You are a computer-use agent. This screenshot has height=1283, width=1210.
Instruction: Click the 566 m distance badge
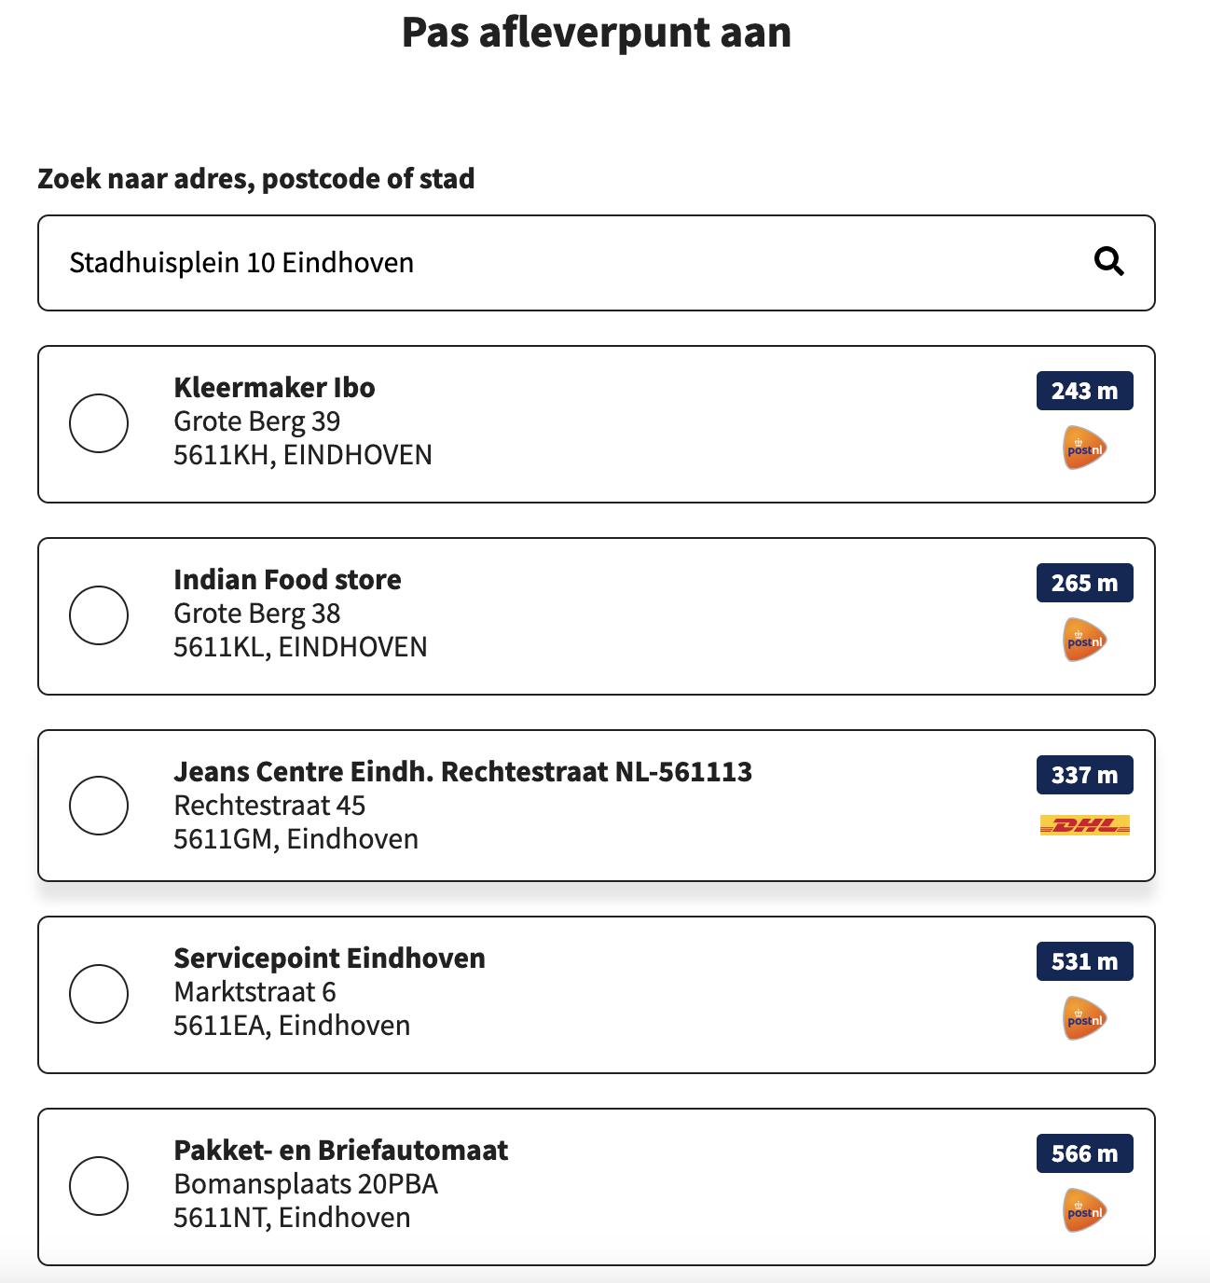[x=1085, y=1153]
